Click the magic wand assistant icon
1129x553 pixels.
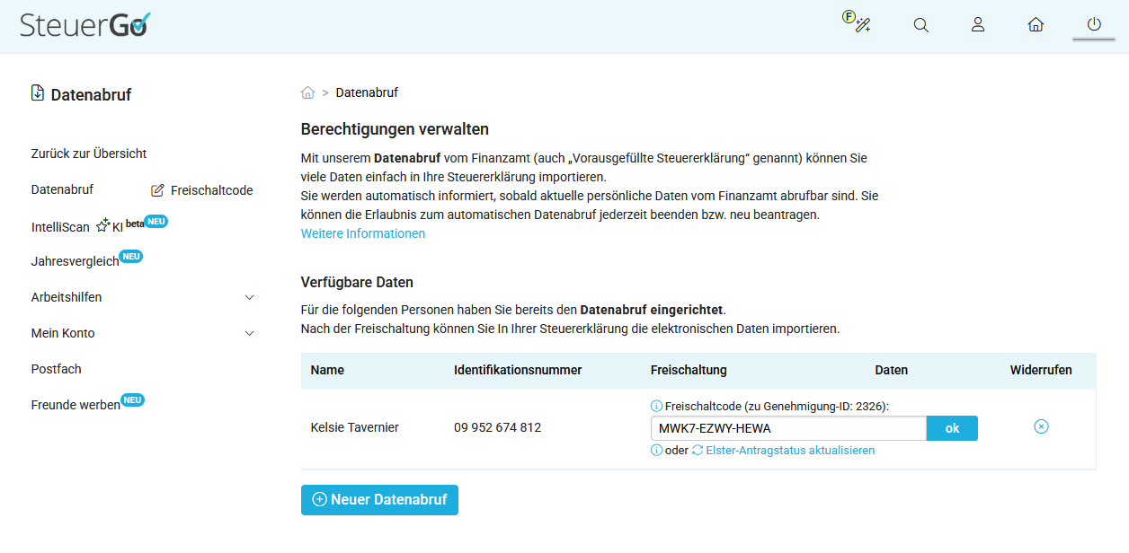coord(858,23)
